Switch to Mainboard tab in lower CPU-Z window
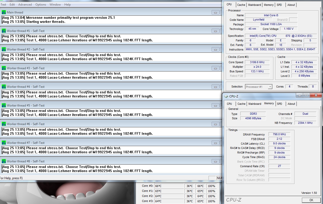 [255, 104]
